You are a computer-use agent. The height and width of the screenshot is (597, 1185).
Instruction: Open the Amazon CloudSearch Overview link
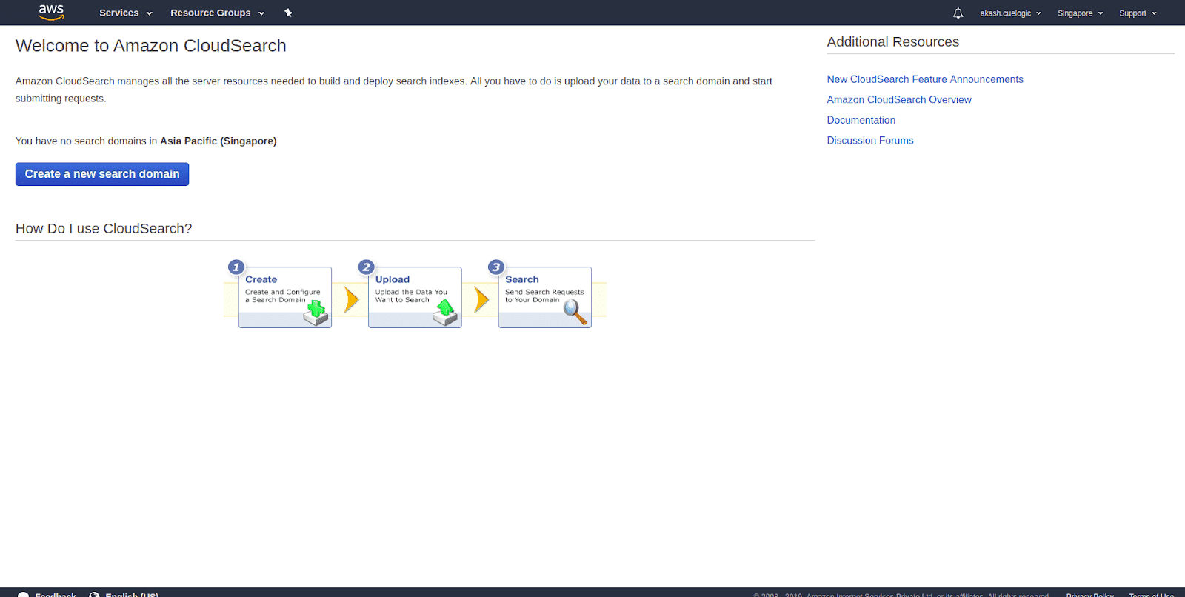(x=899, y=99)
